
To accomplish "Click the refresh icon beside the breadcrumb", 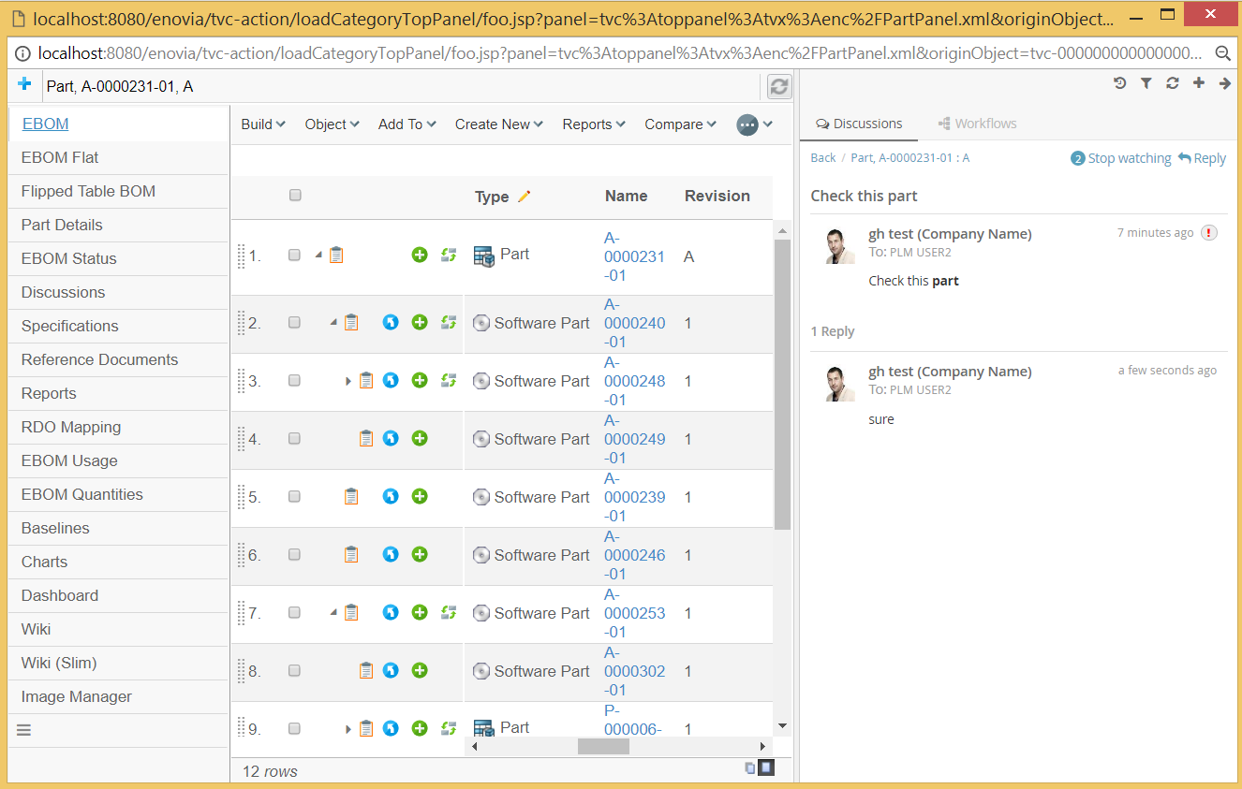I will (778, 85).
